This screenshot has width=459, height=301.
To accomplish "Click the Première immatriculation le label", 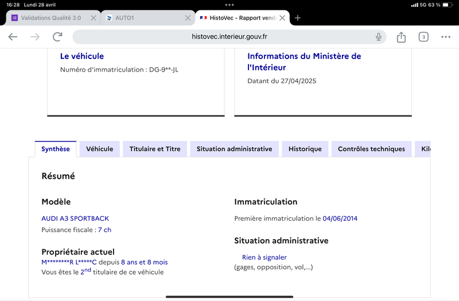I will [278, 218].
